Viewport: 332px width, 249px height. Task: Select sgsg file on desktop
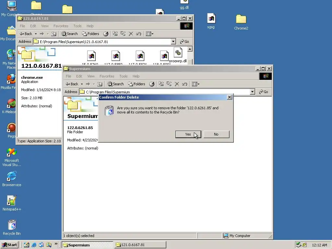pyautogui.click(x=211, y=21)
